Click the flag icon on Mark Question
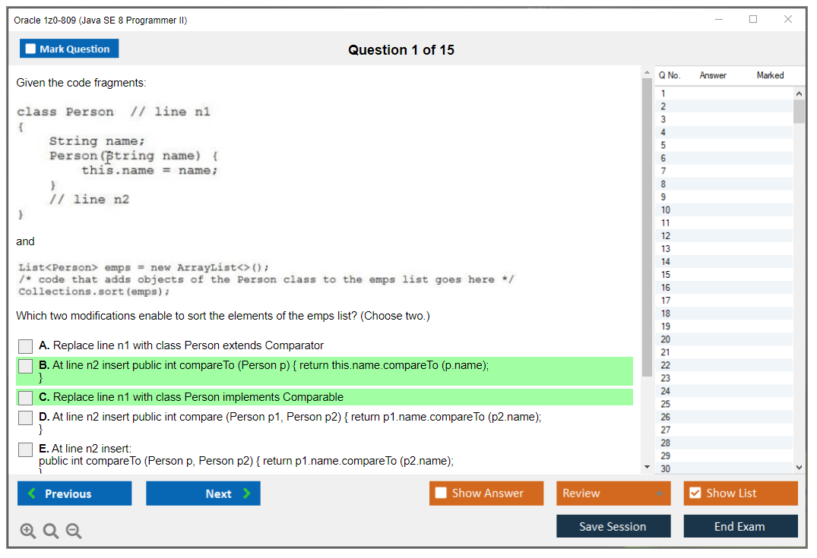817x558 pixels. click(x=30, y=48)
